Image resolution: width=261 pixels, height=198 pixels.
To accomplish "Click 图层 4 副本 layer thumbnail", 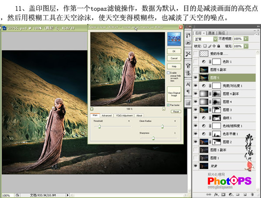I will pyautogui.click(x=204, y=94).
